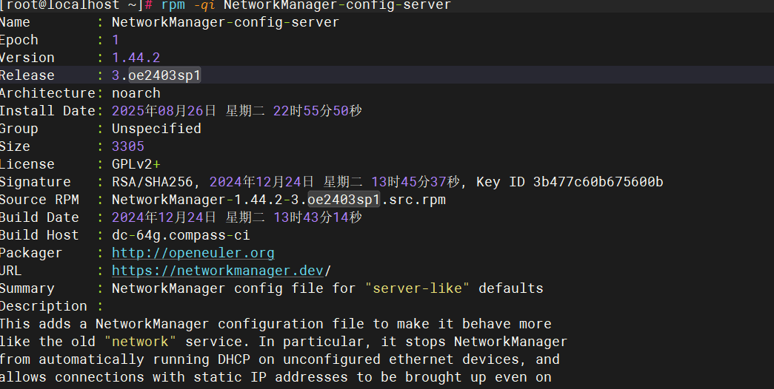The height and width of the screenshot is (389, 774).
Task: Click the rpm -qi command text
Action: pos(188,5)
